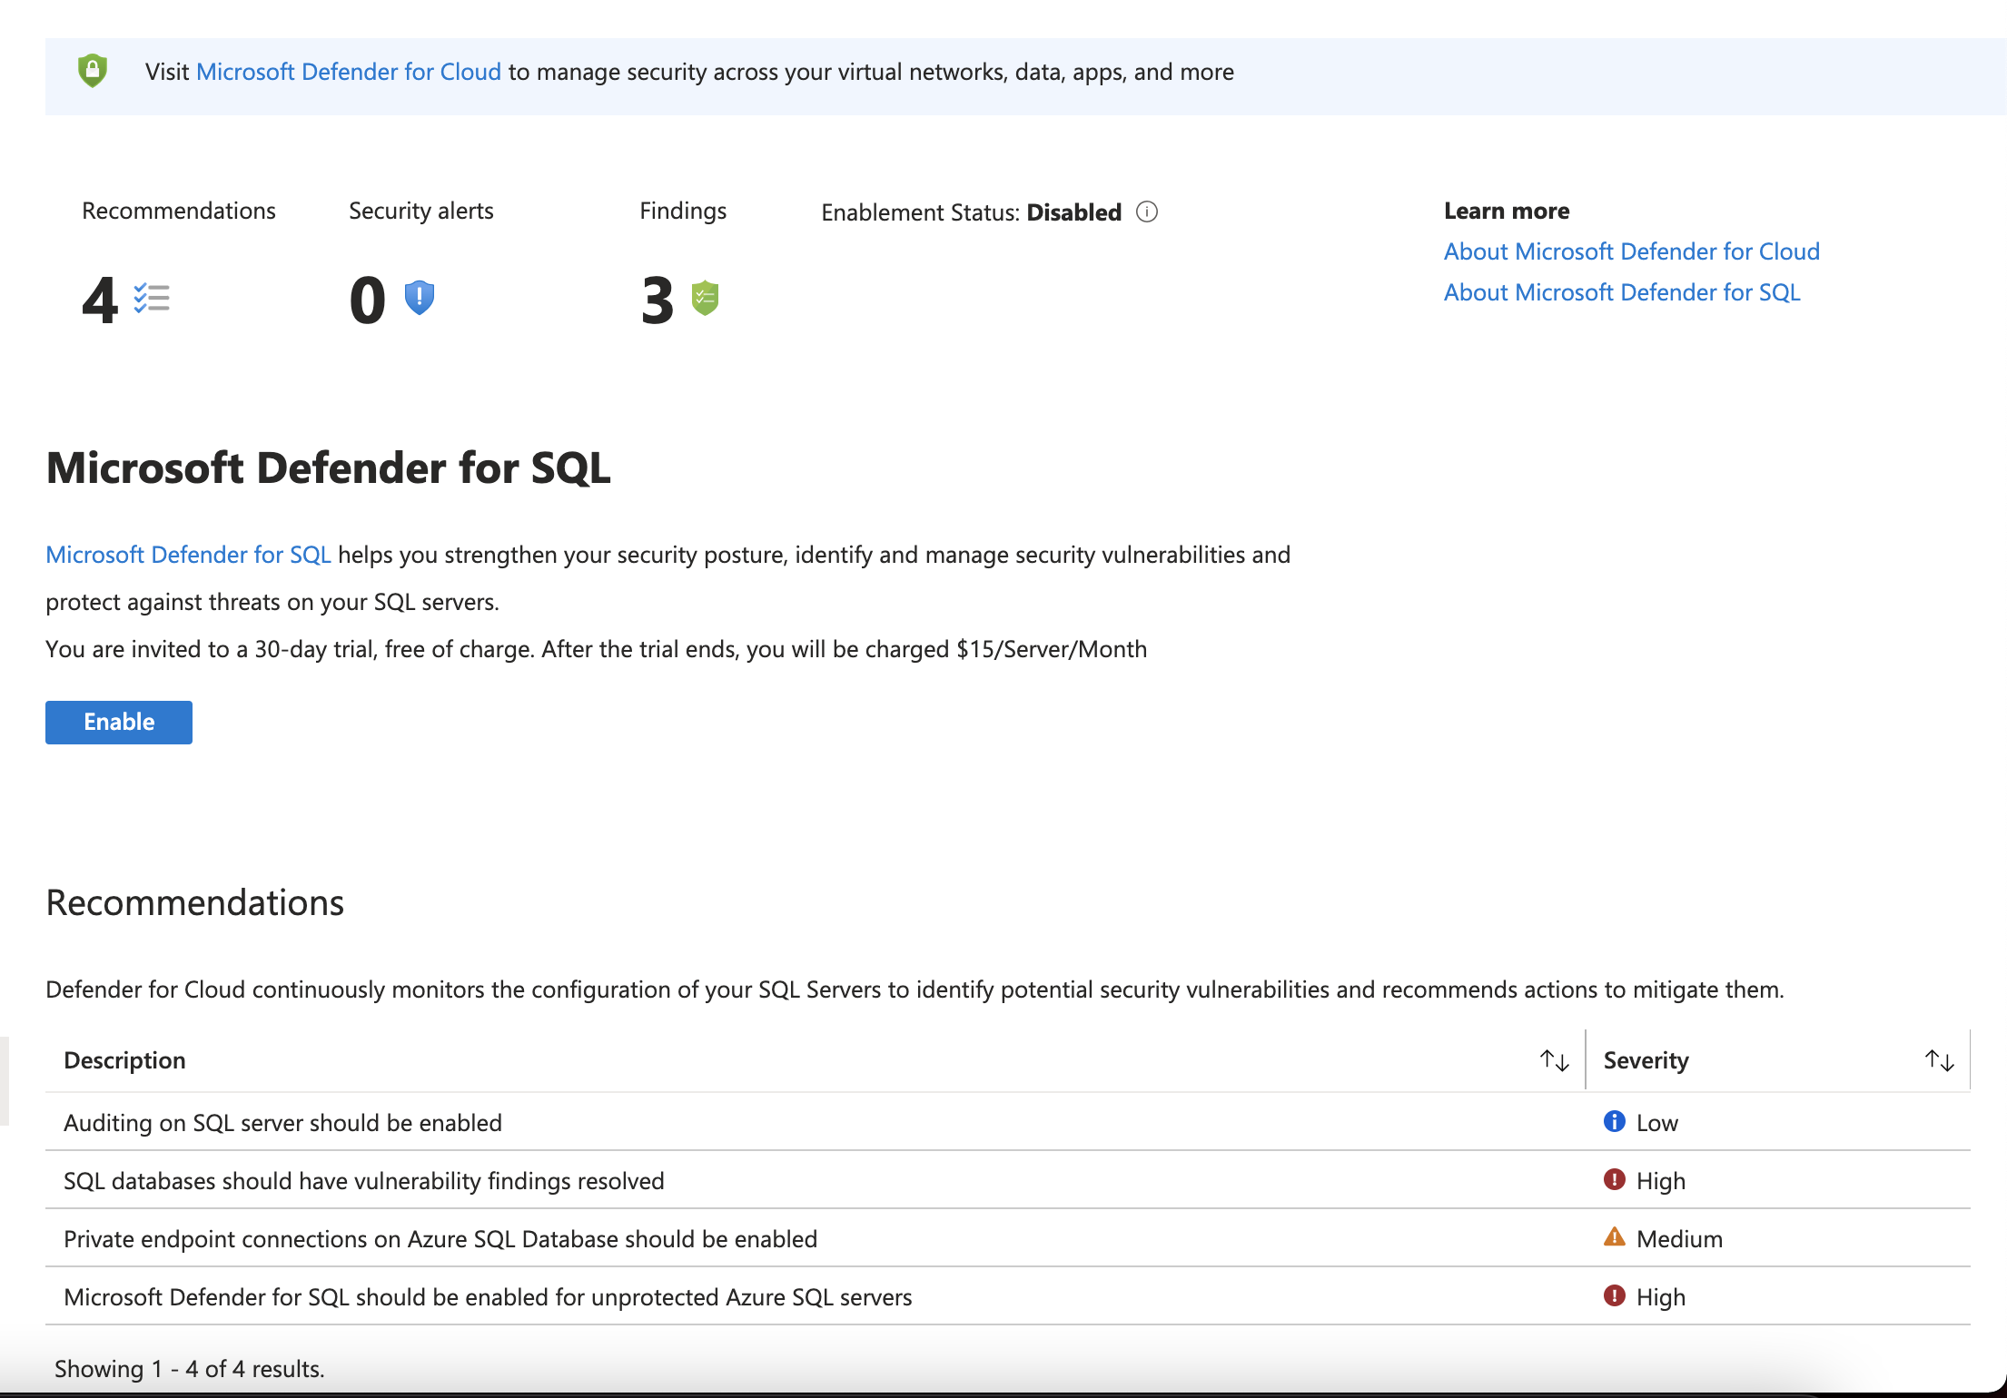Follow the Microsoft Defender for SQL paragraph link
This screenshot has width=2007, height=1398.
[188, 555]
